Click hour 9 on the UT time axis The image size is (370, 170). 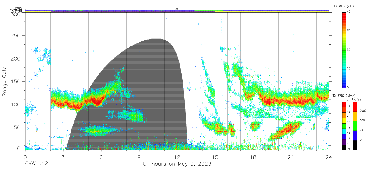139,157
